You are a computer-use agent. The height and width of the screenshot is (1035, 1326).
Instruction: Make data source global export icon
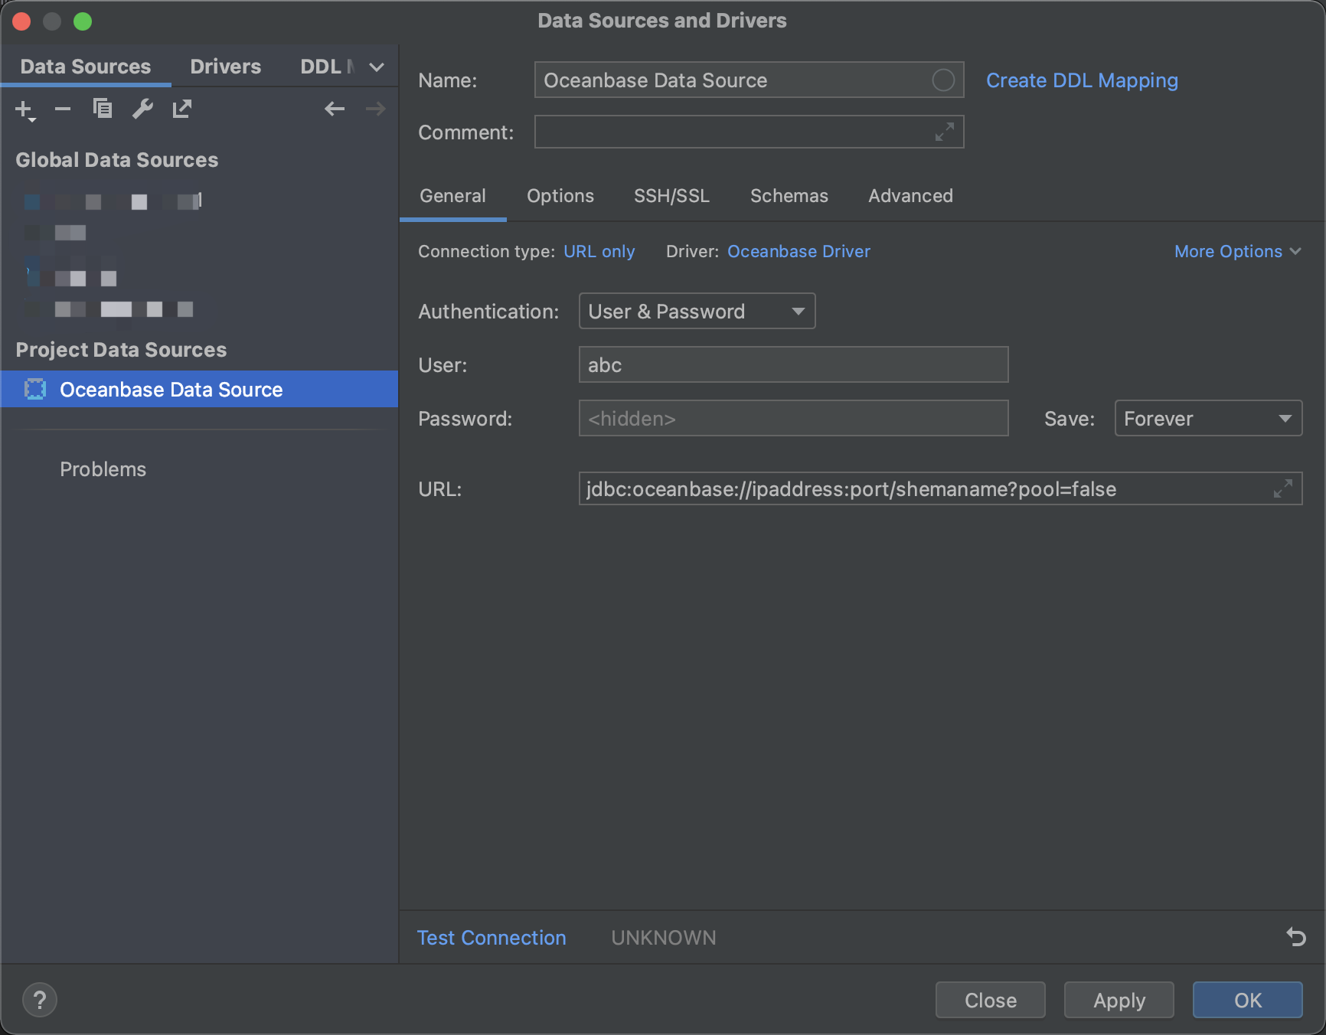coord(181,109)
